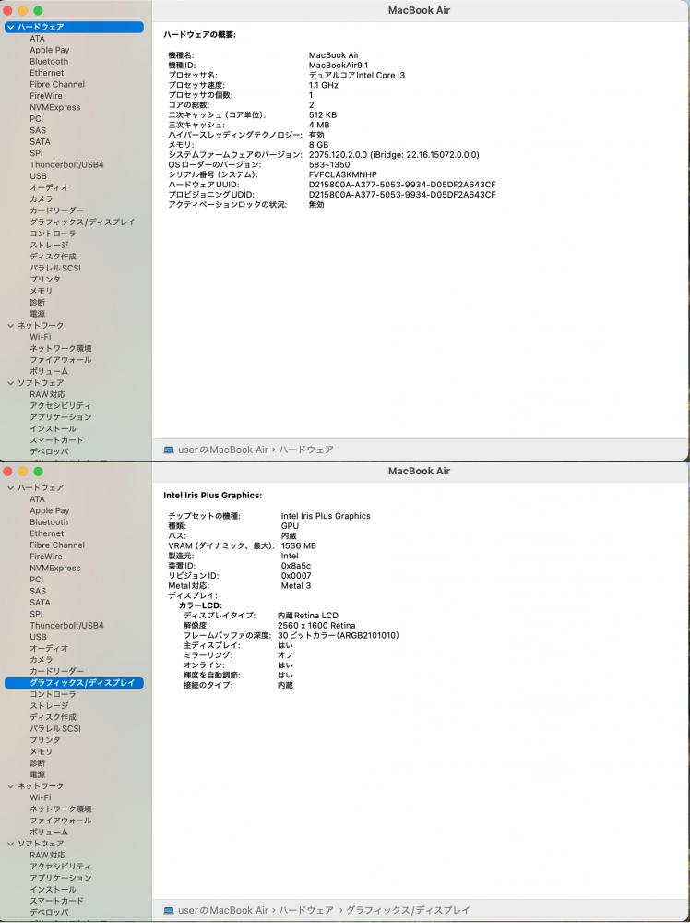Click userのMacBook Air in hardware overview path bar
This screenshot has width=690, height=923.
[x=223, y=450]
